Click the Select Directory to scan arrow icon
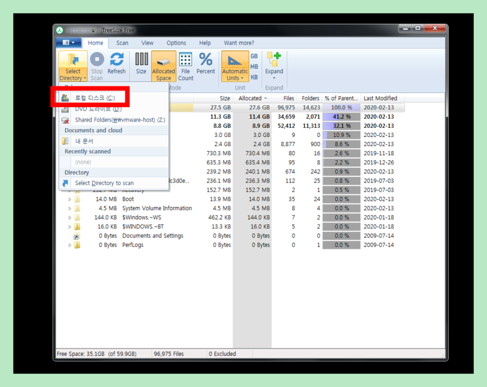The image size is (487, 387). tap(65, 183)
